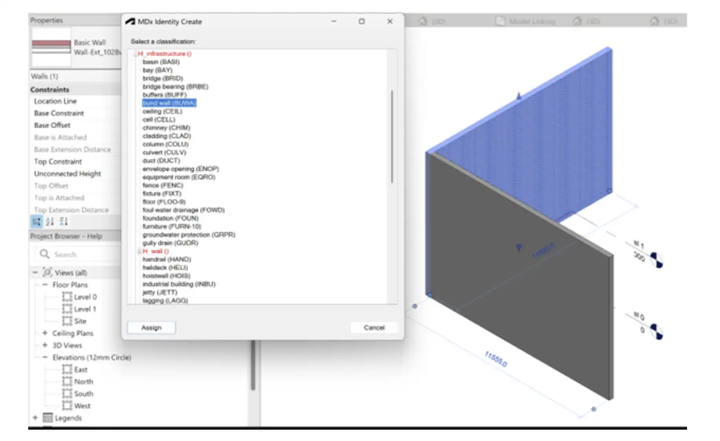Cancel the MIDx Identity Create dialog
The image size is (720, 441).
click(x=374, y=328)
